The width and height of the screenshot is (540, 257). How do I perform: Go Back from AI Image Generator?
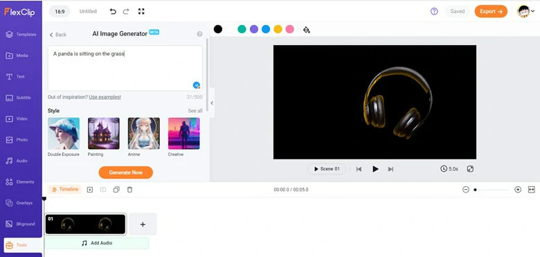click(x=58, y=35)
